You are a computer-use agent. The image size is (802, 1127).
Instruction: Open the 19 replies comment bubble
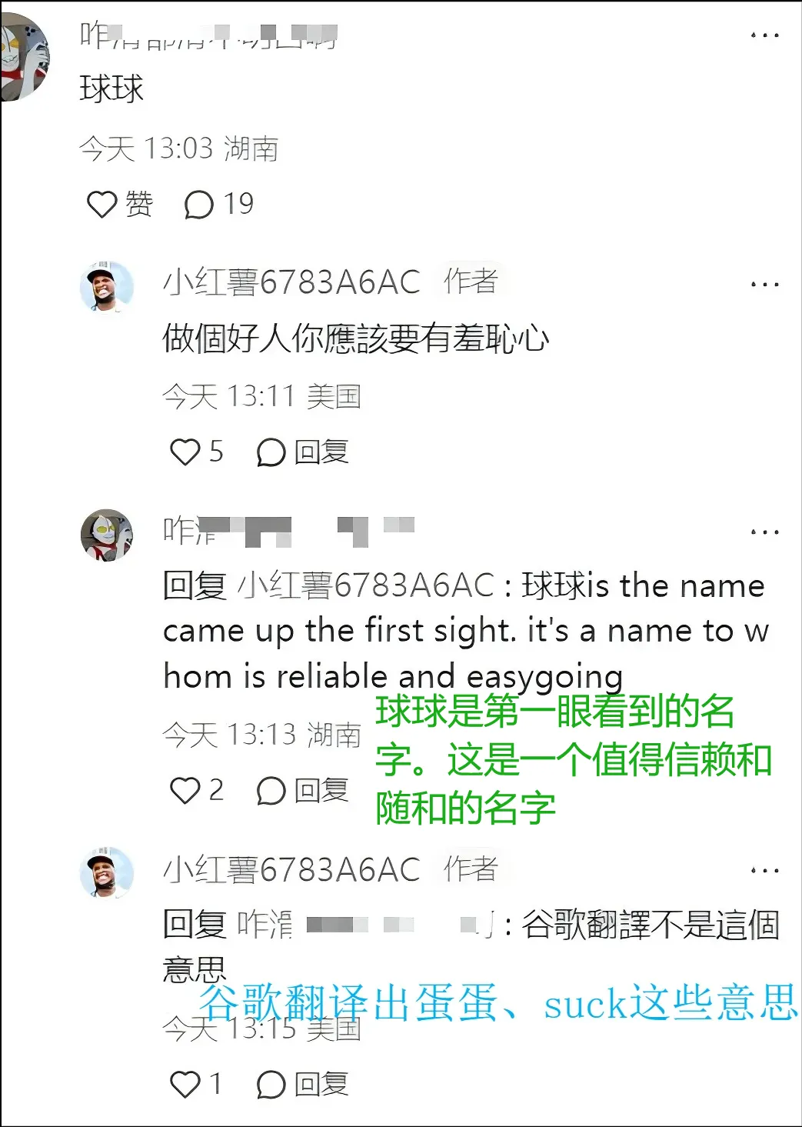click(218, 205)
